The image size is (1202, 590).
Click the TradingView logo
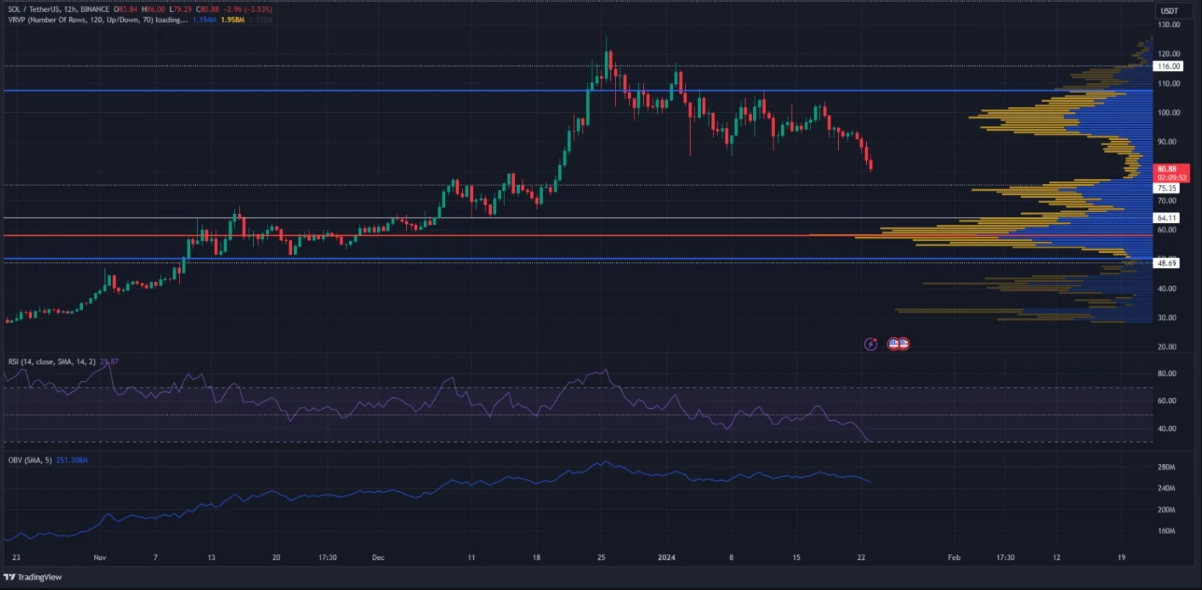32,577
